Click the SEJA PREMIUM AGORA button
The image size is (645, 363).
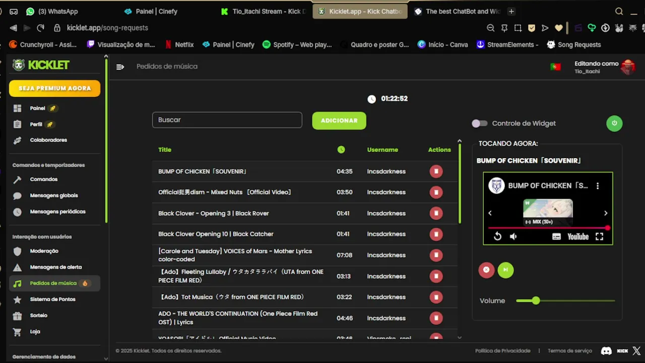click(54, 88)
